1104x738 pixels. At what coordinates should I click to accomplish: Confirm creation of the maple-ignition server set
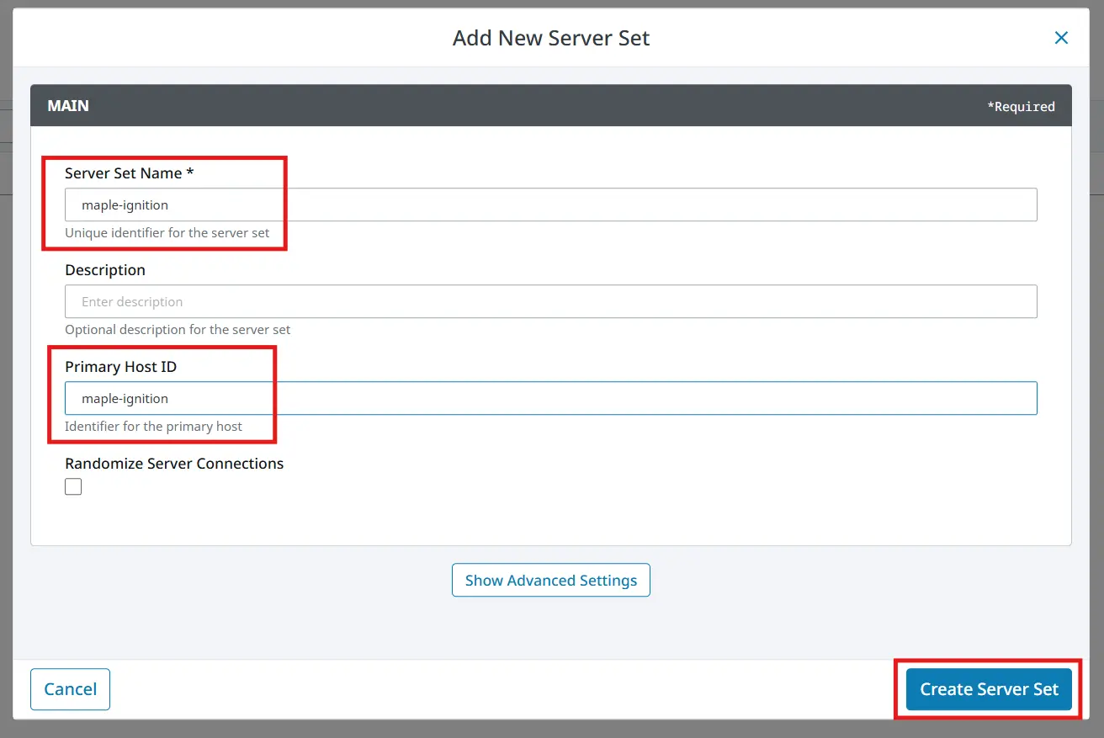tap(989, 688)
